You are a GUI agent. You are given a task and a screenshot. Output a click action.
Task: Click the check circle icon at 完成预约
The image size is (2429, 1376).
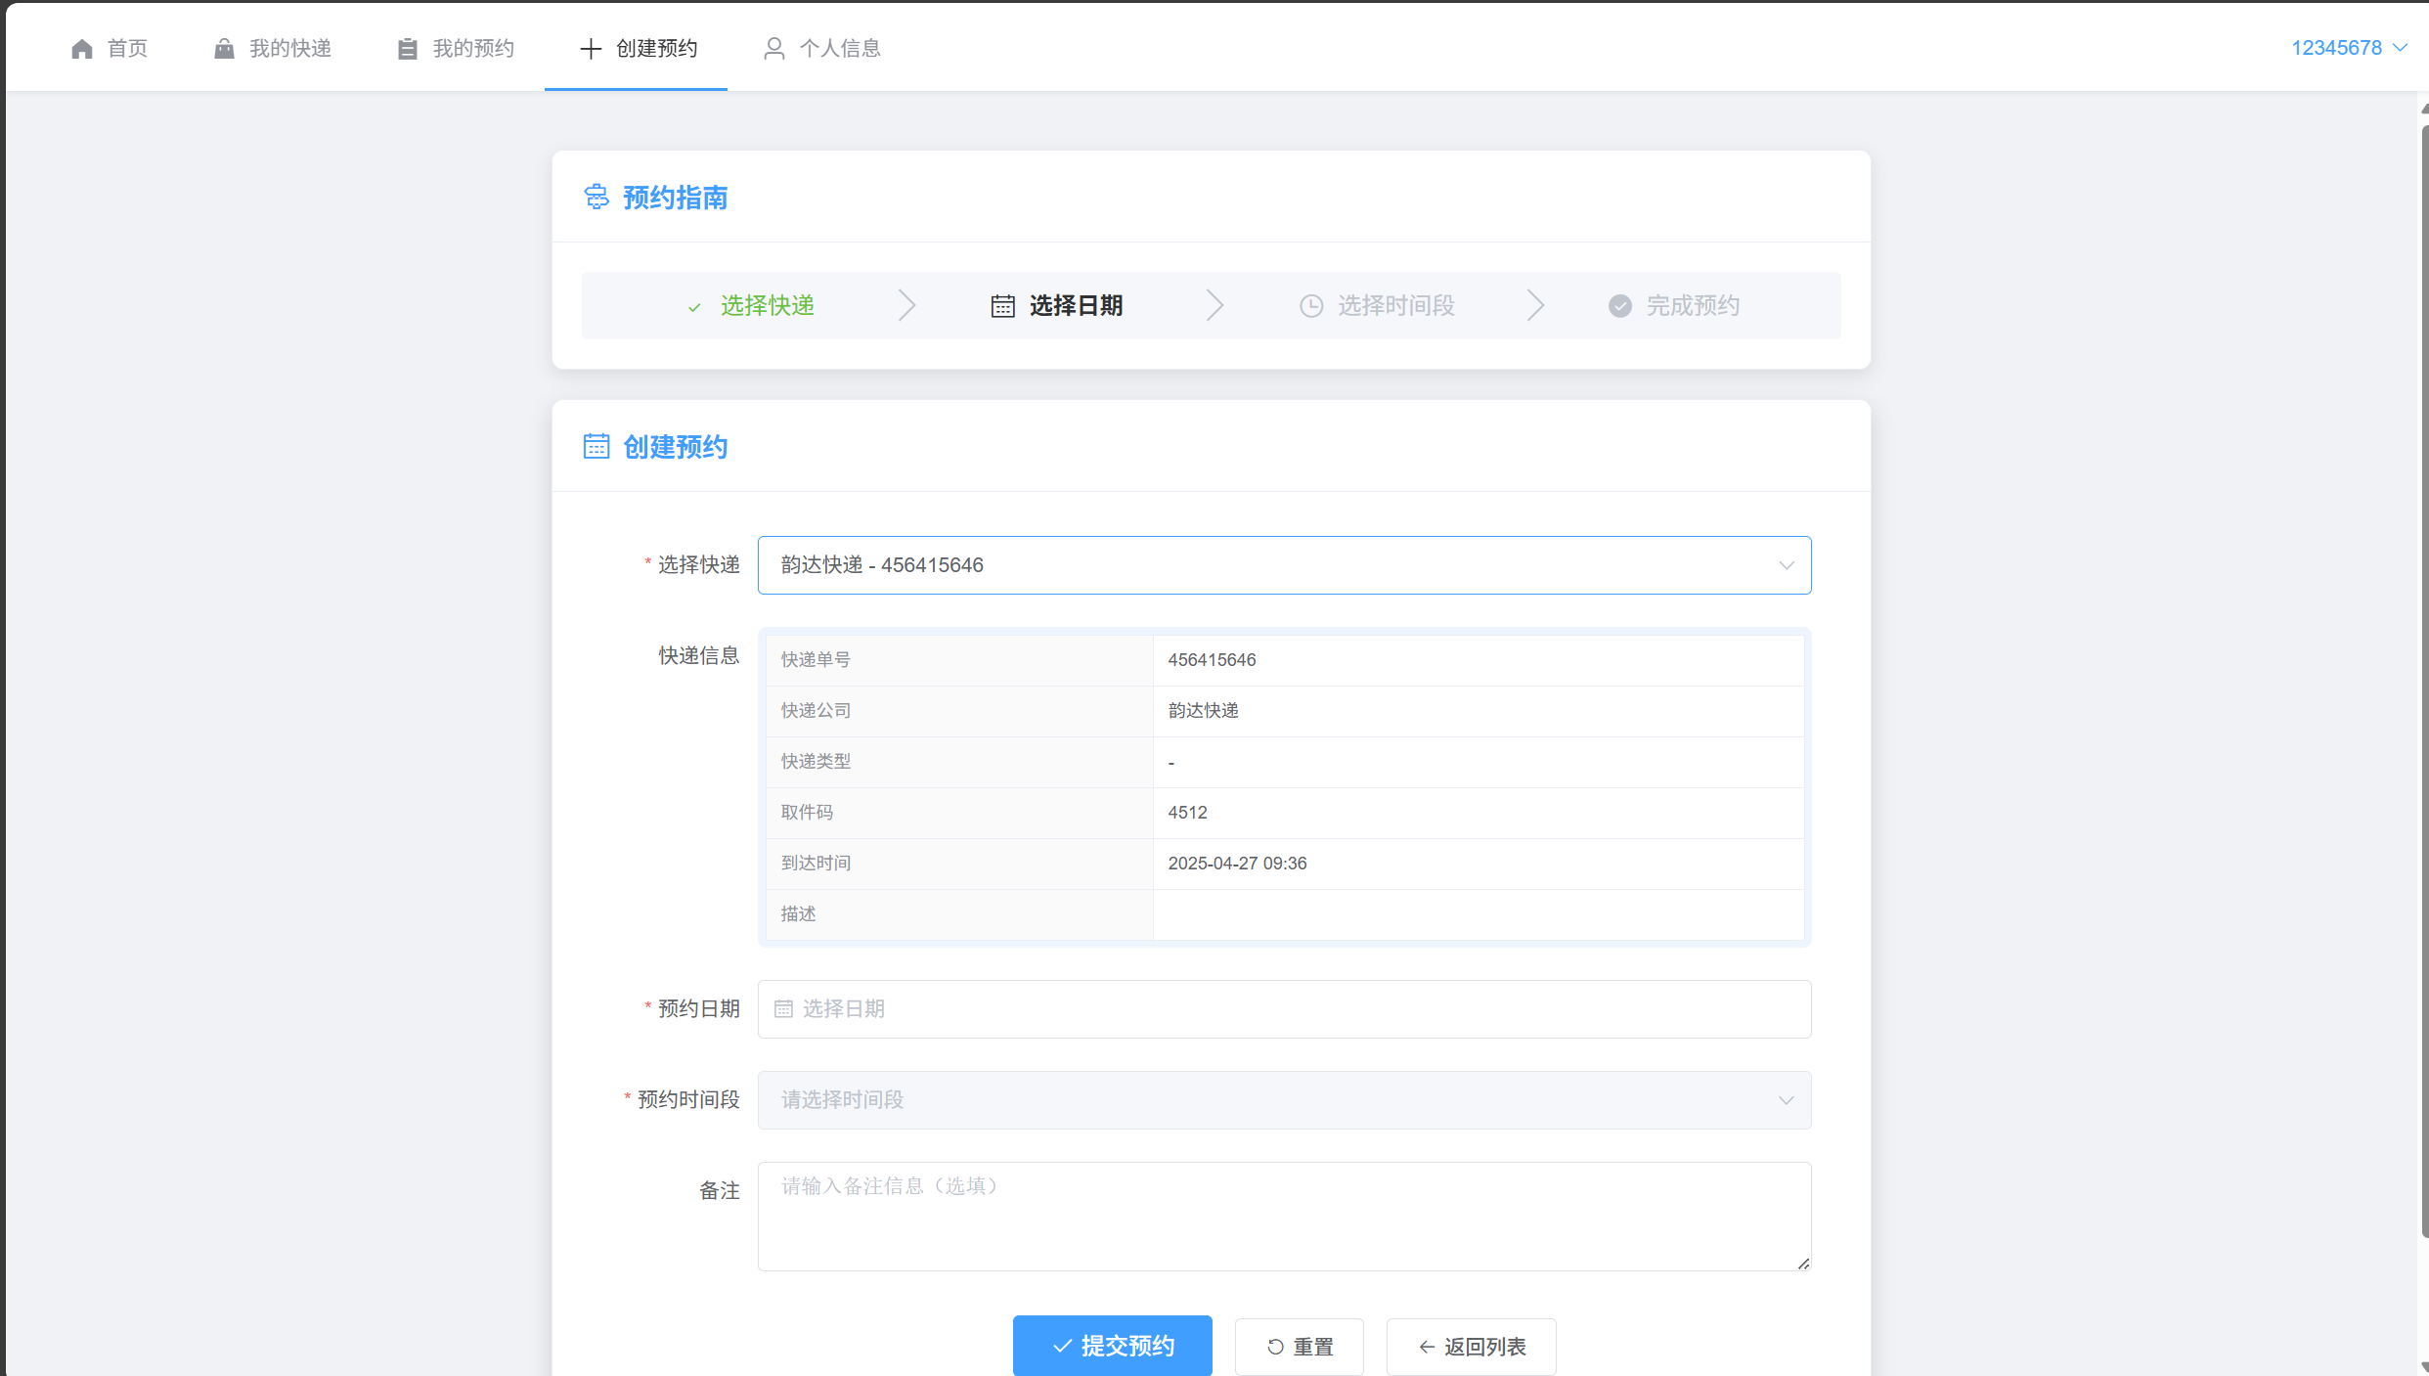(1619, 306)
